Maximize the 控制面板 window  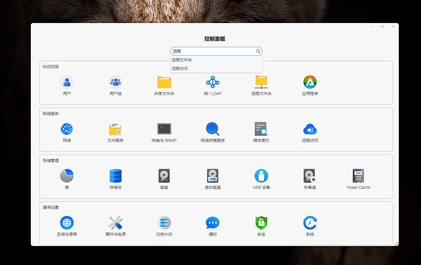click(383, 27)
